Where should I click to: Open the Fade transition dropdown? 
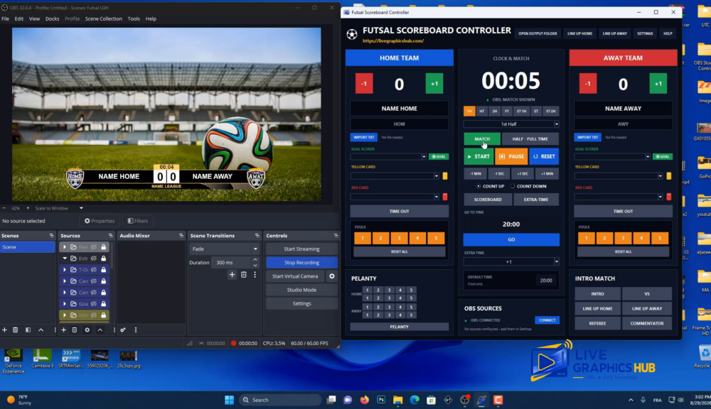tap(224, 249)
